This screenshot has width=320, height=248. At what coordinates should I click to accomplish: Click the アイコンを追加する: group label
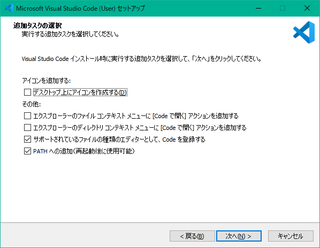click(x=47, y=81)
